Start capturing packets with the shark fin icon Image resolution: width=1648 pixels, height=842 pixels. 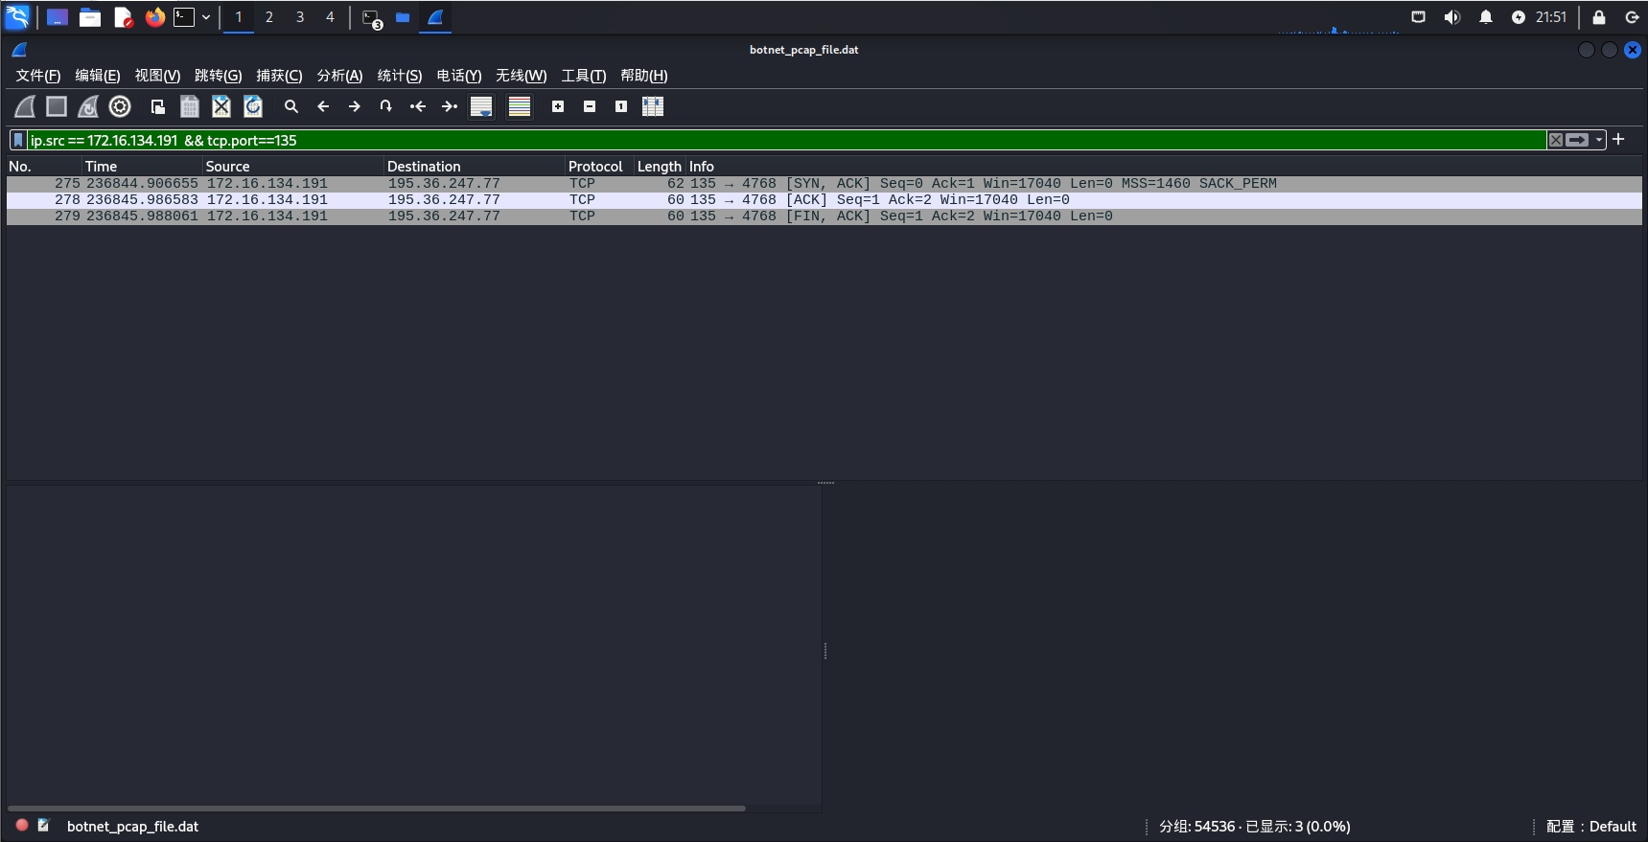click(x=25, y=106)
